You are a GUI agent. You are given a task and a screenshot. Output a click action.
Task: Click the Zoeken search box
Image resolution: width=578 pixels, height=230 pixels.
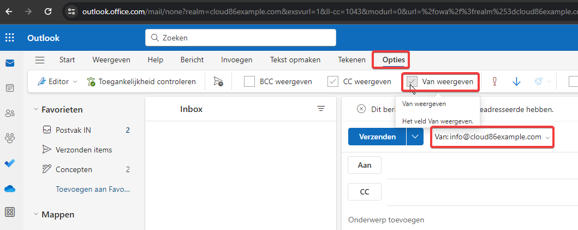coord(240,38)
